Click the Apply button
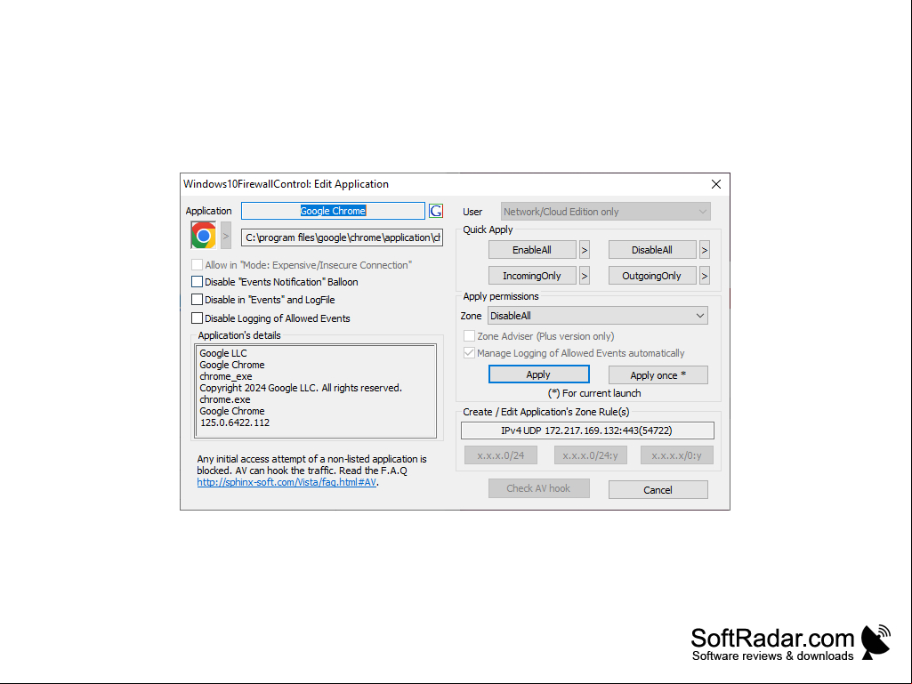Image resolution: width=912 pixels, height=684 pixels. click(x=538, y=374)
